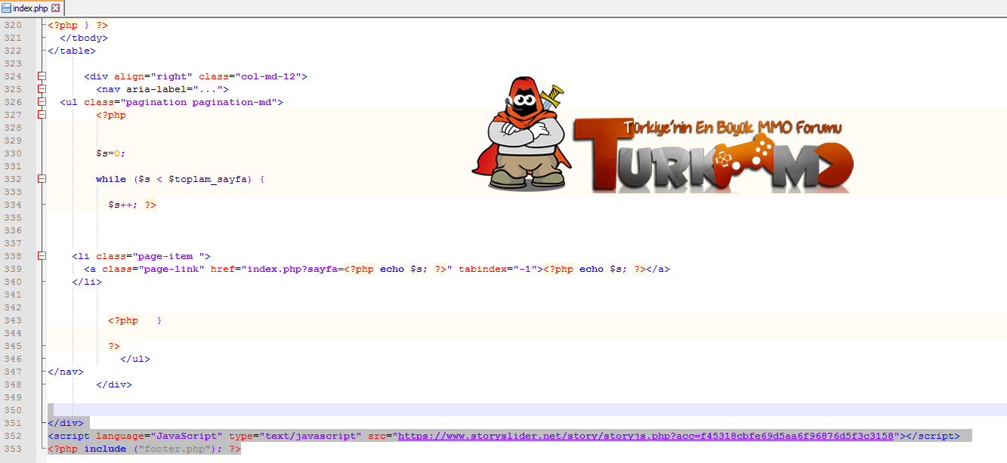Click the </ul> closing tag

[x=135, y=359]
